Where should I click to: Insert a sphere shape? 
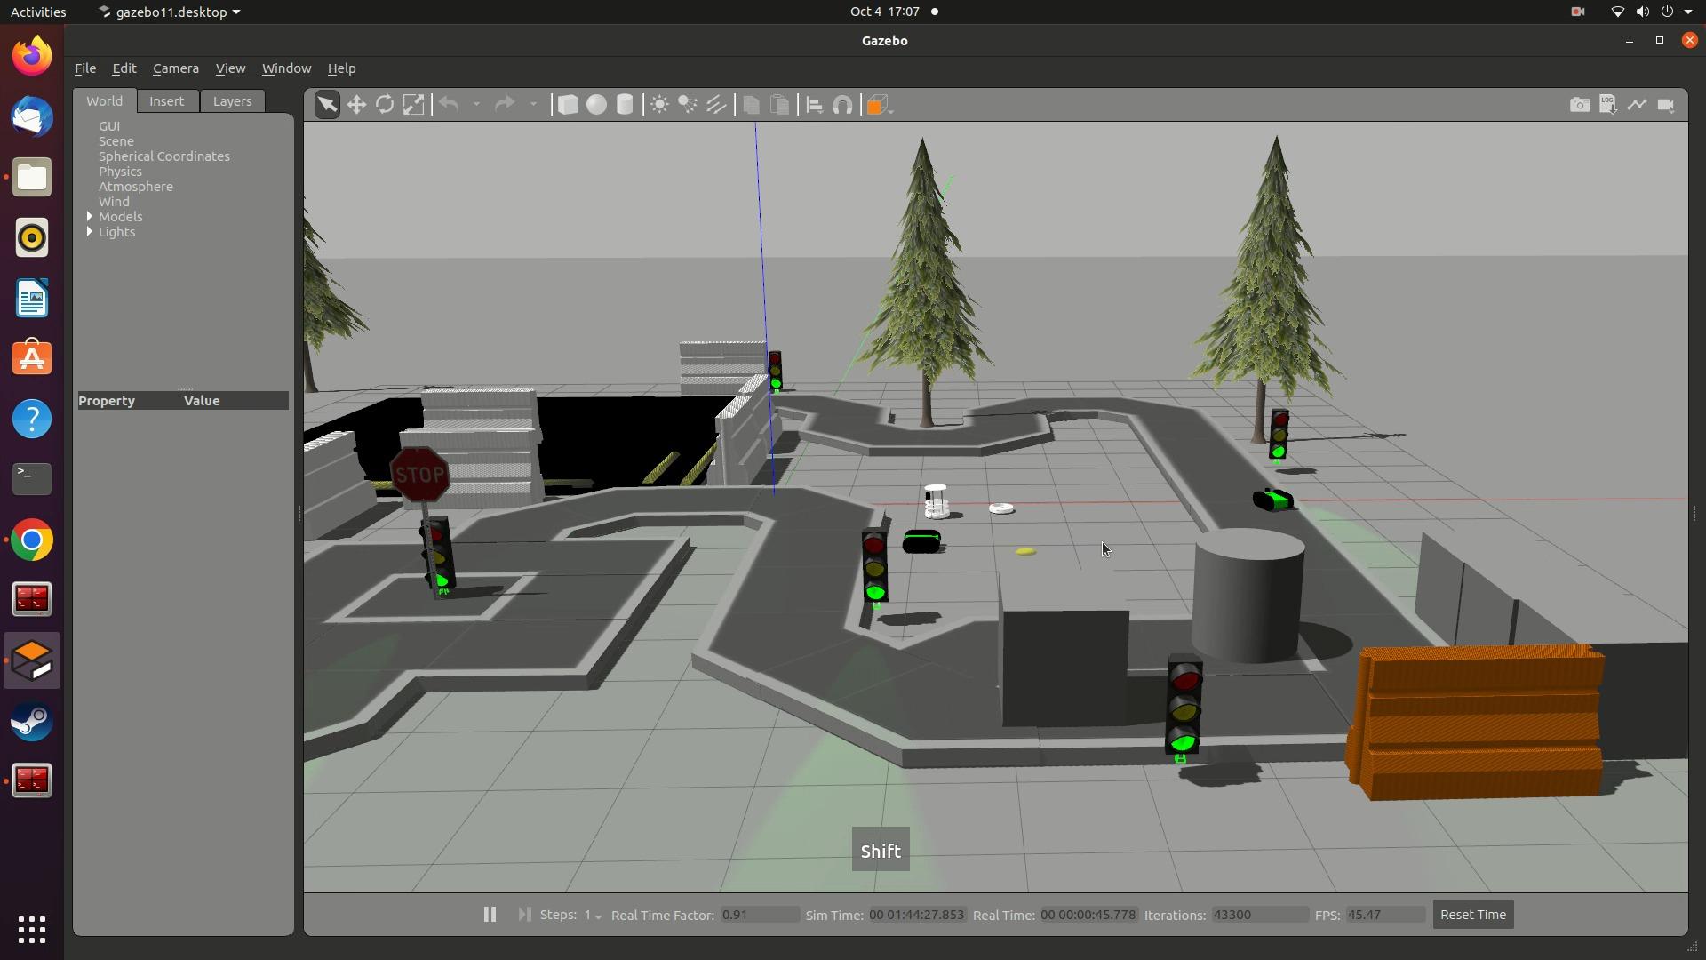596,105
